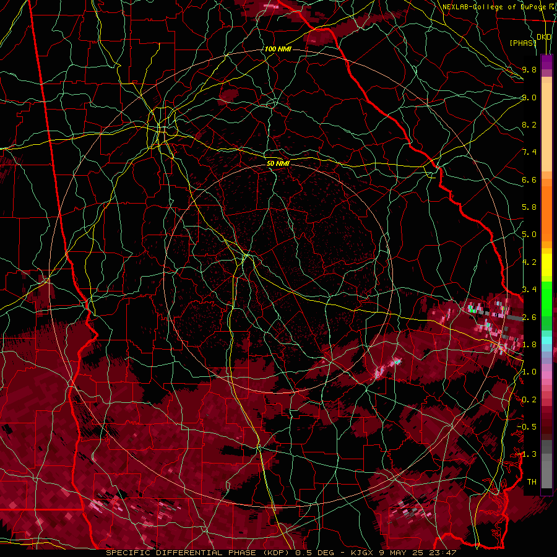The width and height of the screenshot is (557, 557).
Task: Pick the large peach color bar segment
Action: pyautogui.click(x=546, y=127)
